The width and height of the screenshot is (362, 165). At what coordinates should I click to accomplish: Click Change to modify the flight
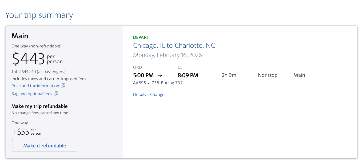pos(157,94)
